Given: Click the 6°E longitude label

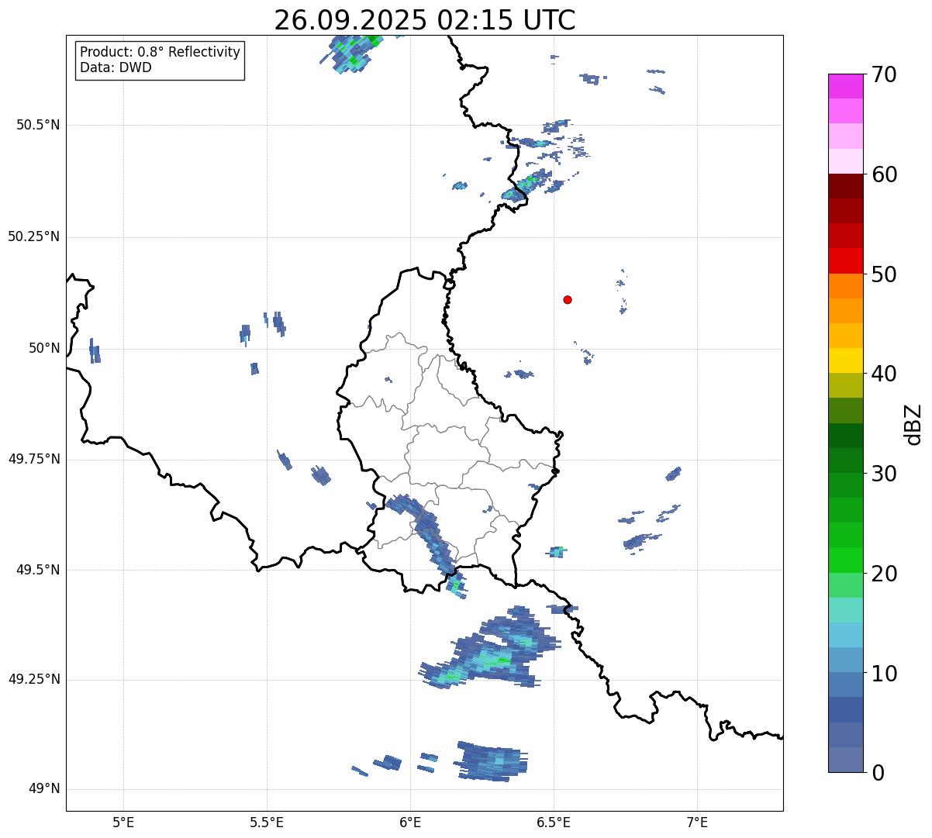Looking at the screenshot, I should click(410, 822).
